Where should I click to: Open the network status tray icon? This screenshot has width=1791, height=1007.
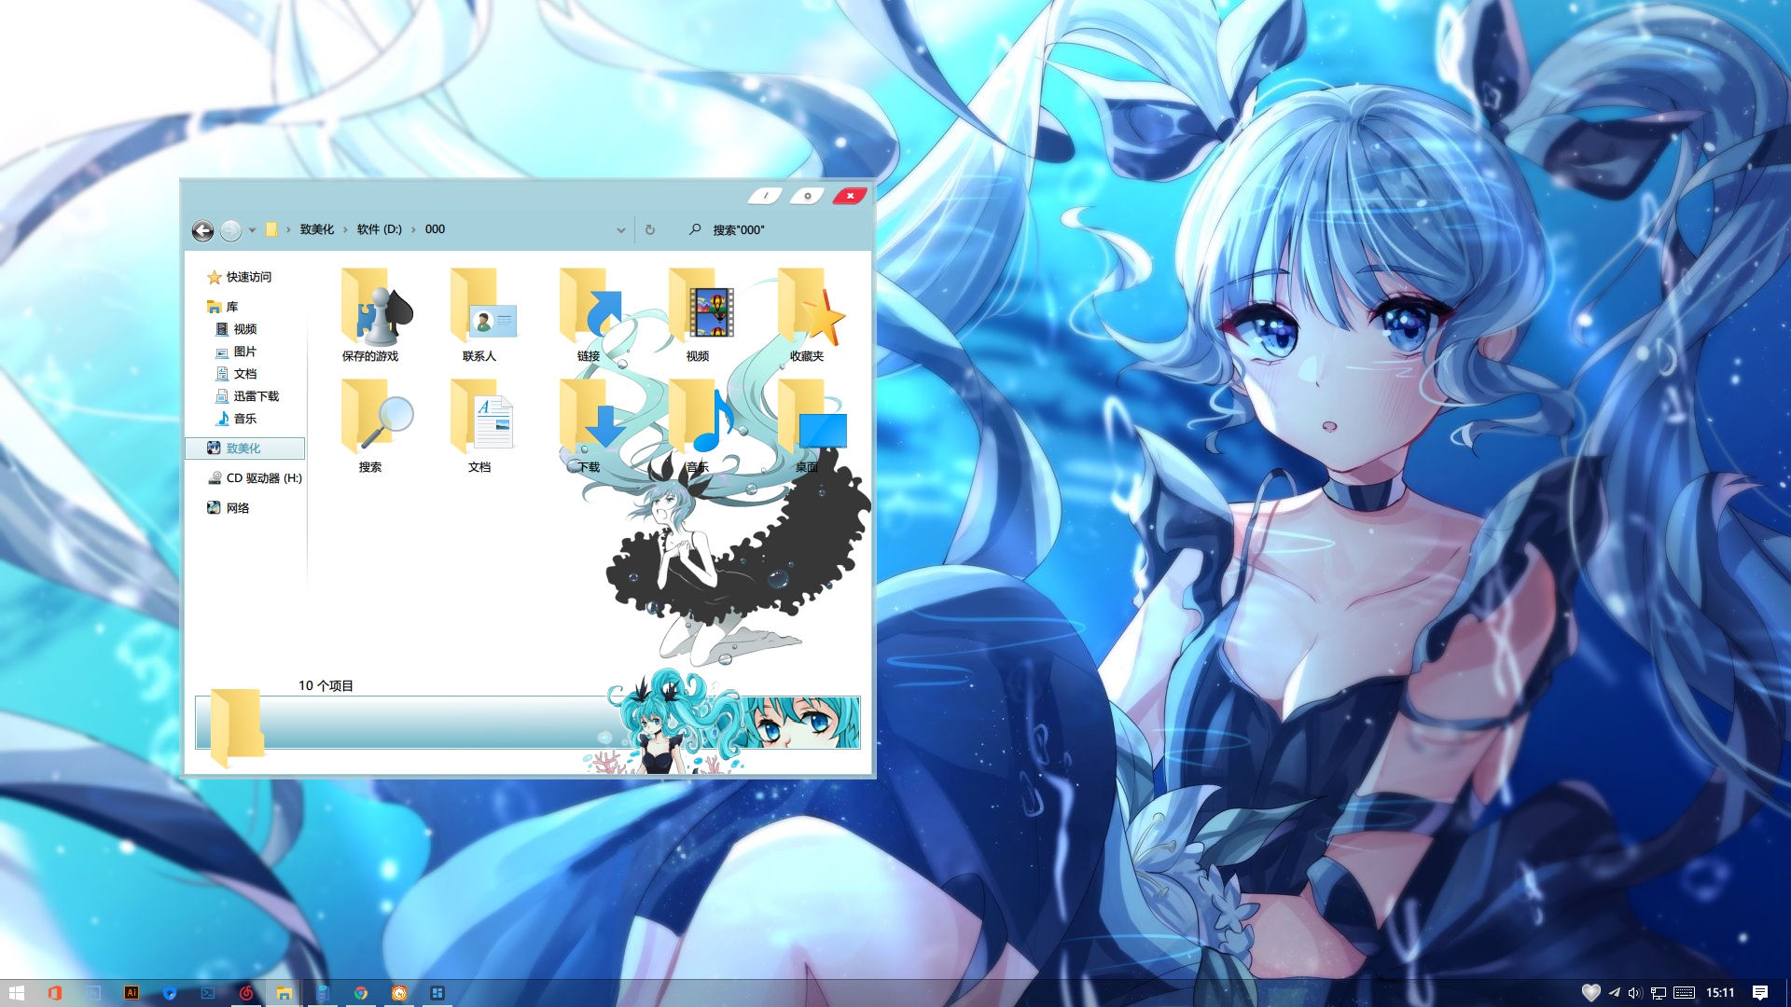coord(1659,993)
